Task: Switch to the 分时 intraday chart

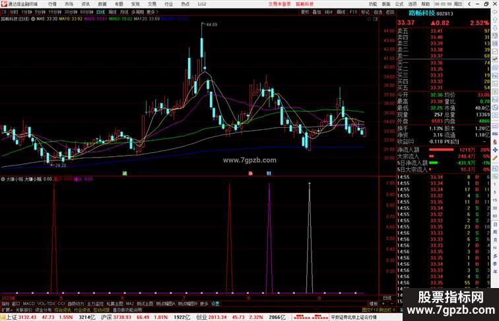Action: pyautogui.click(x=14, y=12)
